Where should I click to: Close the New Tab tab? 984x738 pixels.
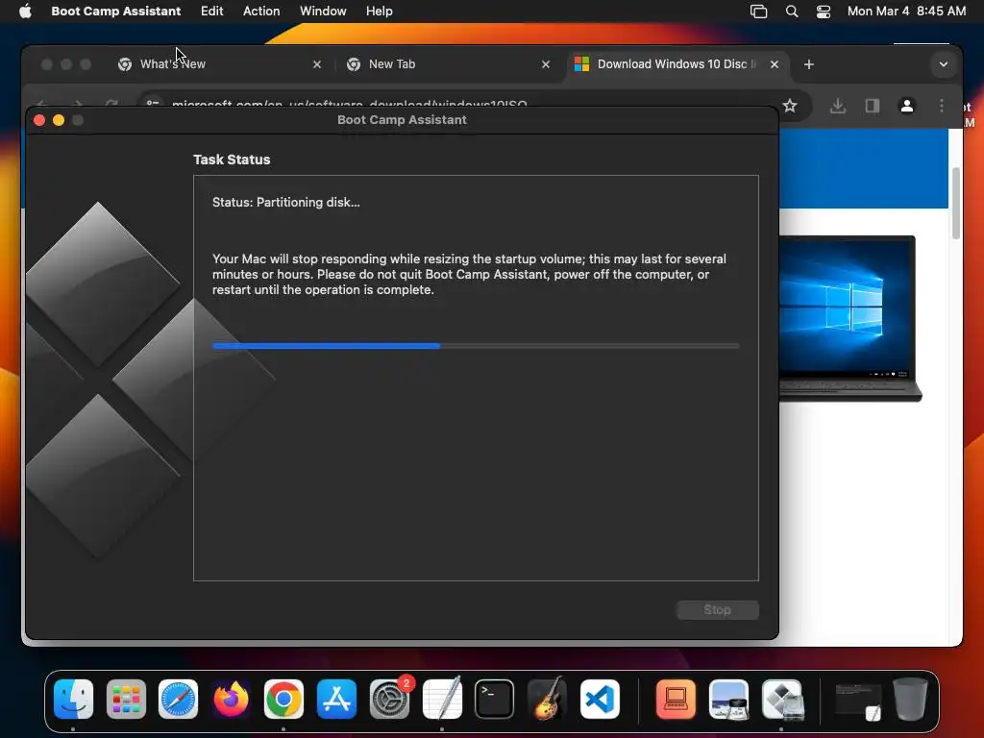[546, 64]
